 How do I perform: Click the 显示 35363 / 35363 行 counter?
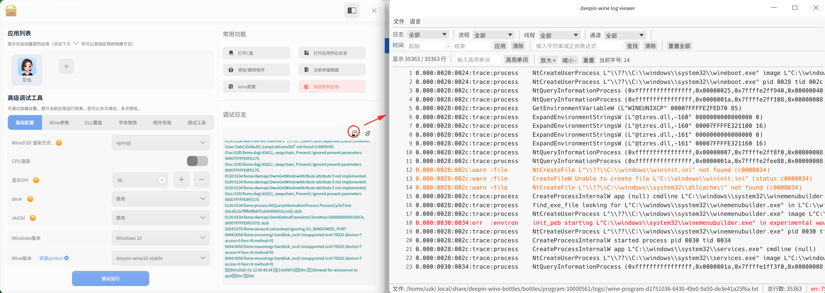(419, 59)
